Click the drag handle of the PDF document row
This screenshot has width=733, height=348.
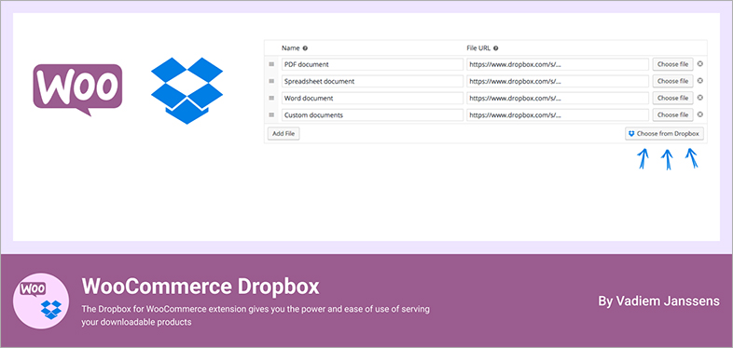click(271, 64)
